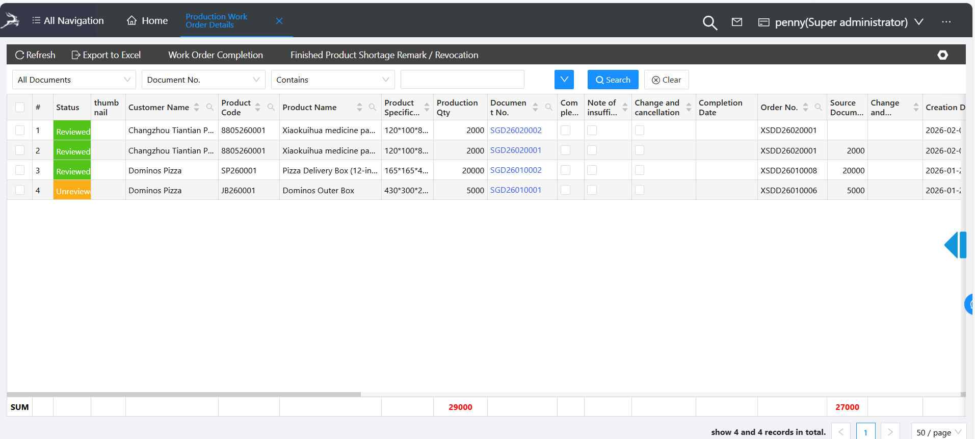This screenshot has height=439, width=975.
Task: Click the blue Search button
Action: [x=613, y=80]
